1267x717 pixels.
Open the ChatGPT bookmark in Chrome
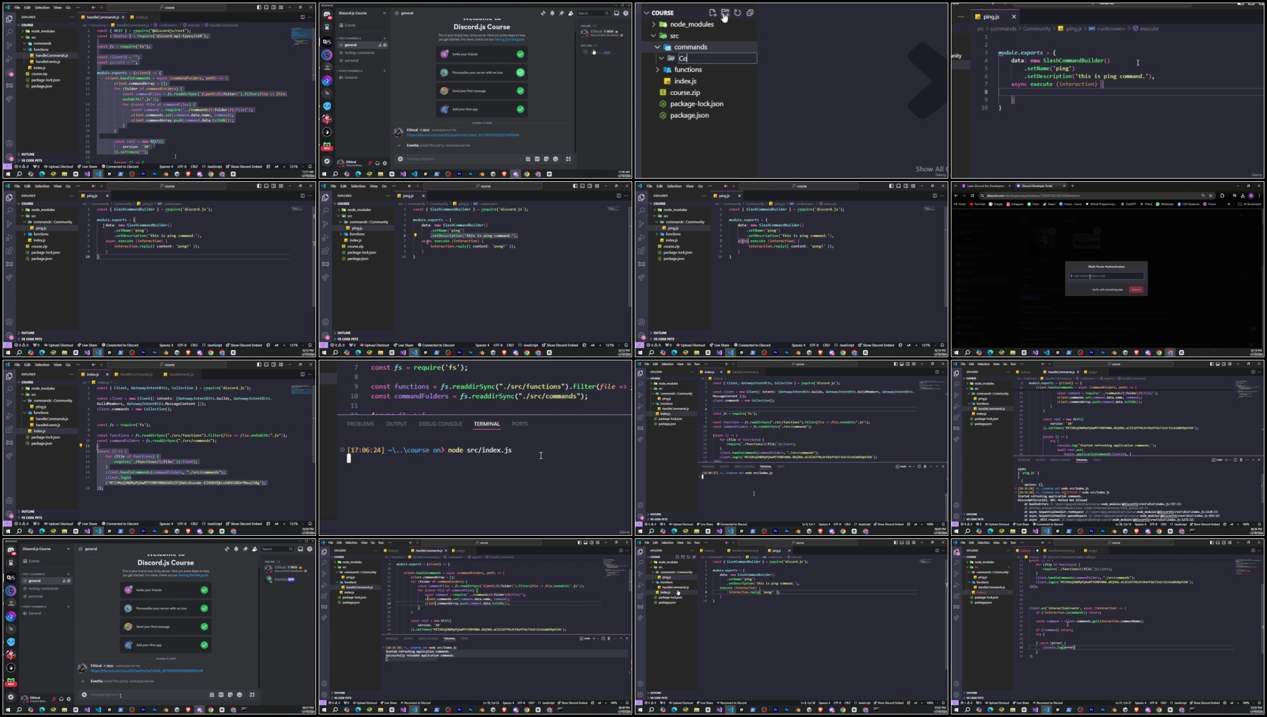click(x=1129, y=204)
